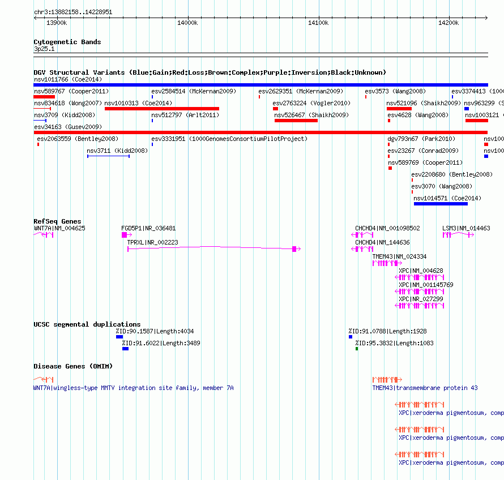
Task: Click duplication %ID:90.1587|Length:4034
Action: pyautogui.click(x=155, y=331)
